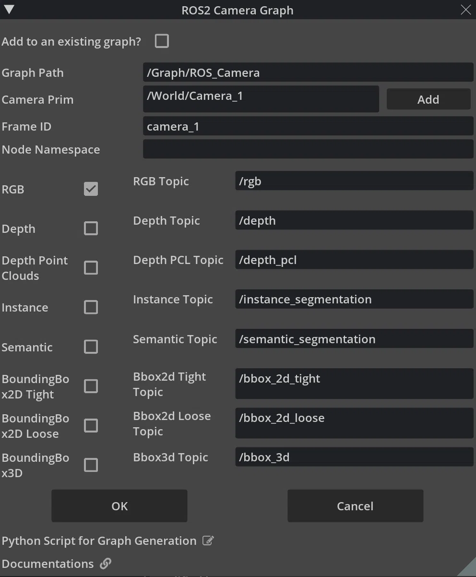Click the 'Graph Path' label
This screenshot has height=577, width=476.
coord(33,72)
